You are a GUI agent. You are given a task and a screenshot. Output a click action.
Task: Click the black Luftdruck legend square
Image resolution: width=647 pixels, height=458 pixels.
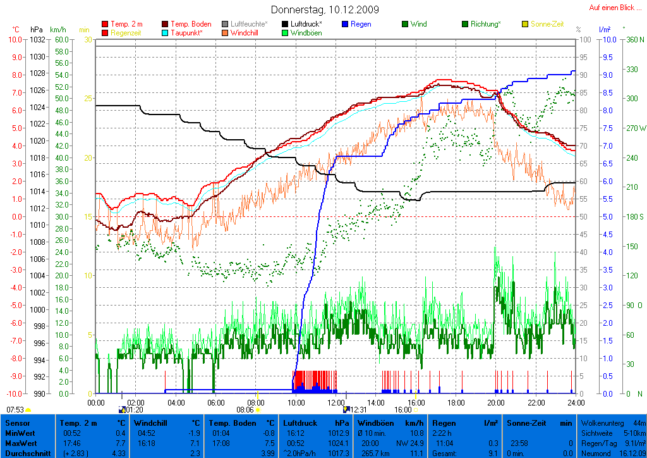(x=286, y=25)
